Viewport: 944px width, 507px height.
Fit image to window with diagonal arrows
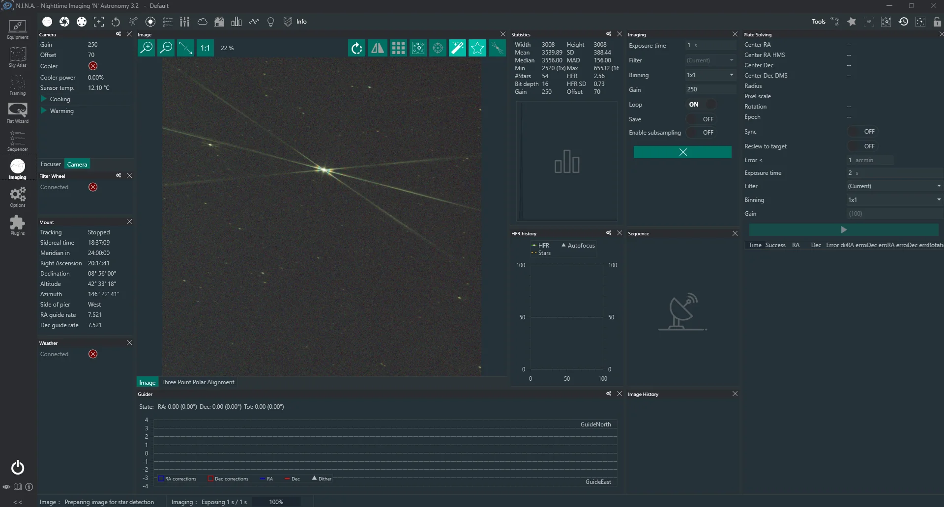click(x=185, y=48)
